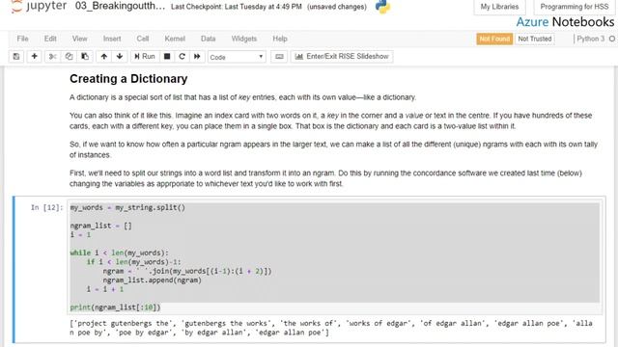Screen dimensions: 618x347
Task: Click the kernel idle indicator circle
Action: point(612,39)
